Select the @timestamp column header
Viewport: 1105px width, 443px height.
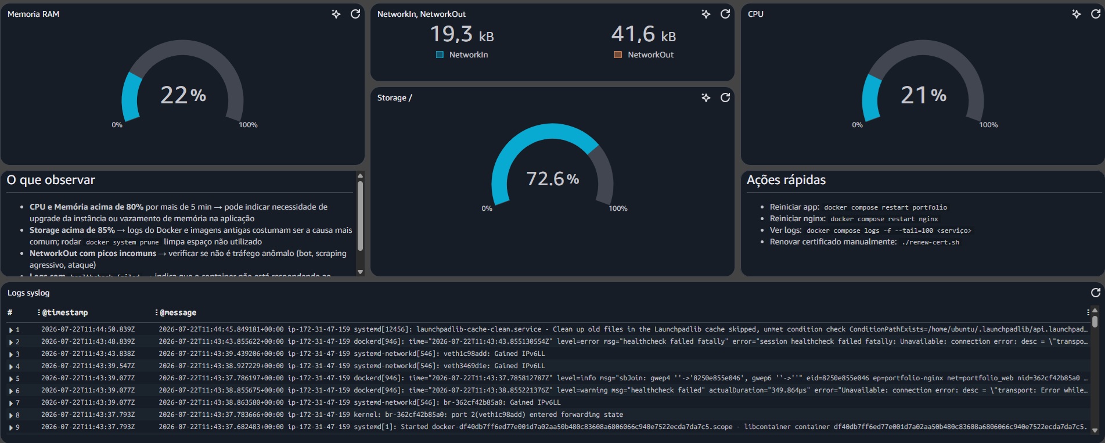(x=65, y=312)
